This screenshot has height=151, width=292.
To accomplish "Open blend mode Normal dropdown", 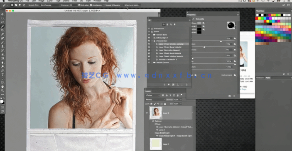I will pos(155,100).
